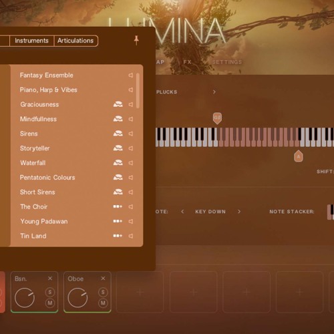Image resolution: width=334 pixels, height=334 pixels.
Task: Click the A root marker below keyboard
Action: click(299, 156)
